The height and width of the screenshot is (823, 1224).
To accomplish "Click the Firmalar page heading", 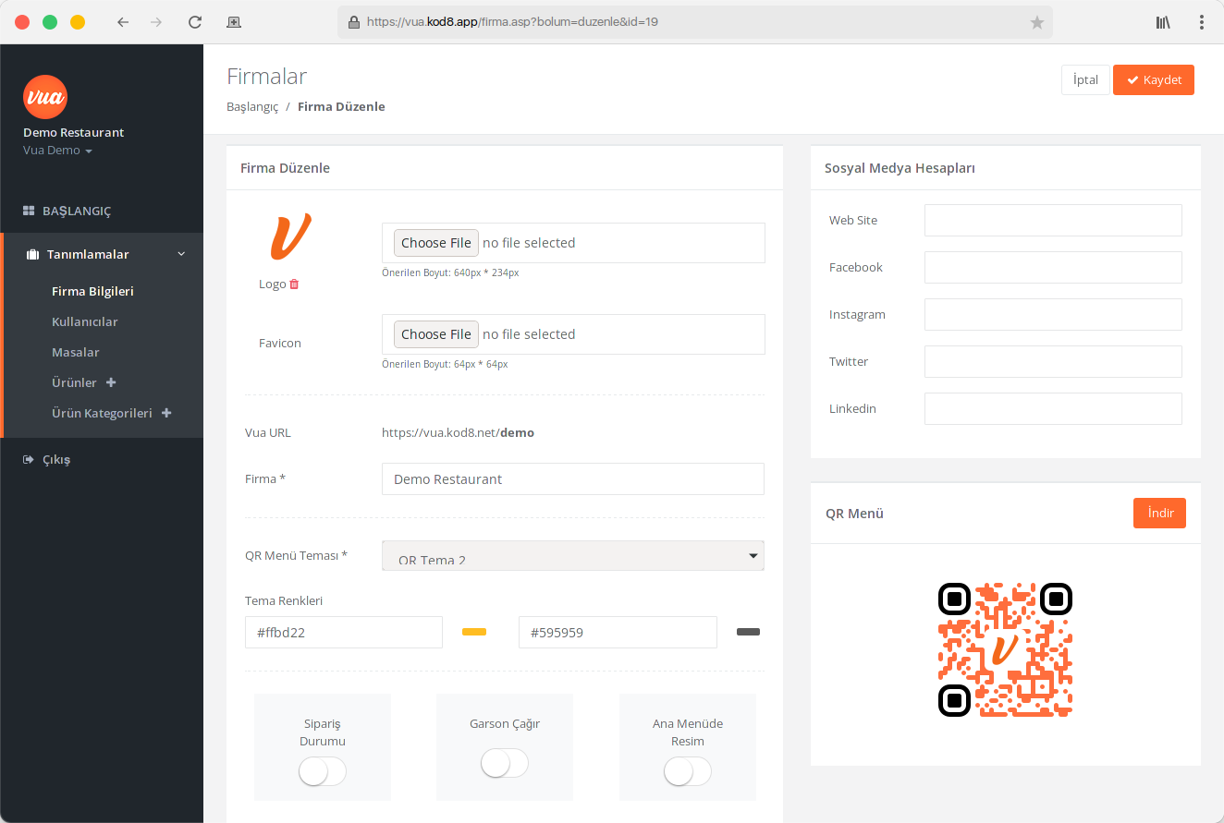I will pyautogui.click(x=266, y=77).
